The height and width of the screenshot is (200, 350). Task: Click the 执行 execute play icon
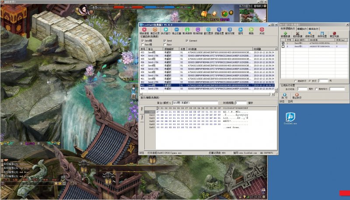[285, 95]
